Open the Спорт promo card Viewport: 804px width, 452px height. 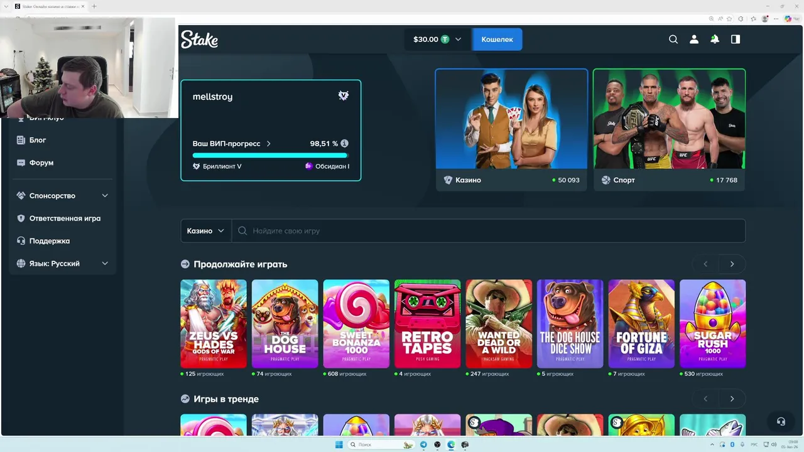669,129
